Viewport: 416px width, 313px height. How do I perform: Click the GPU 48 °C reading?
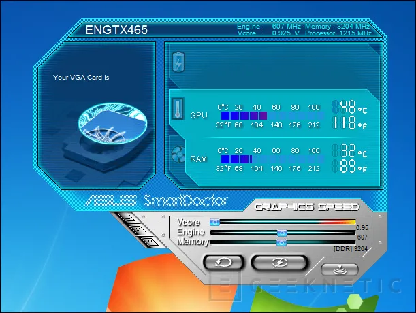point(350,107)
